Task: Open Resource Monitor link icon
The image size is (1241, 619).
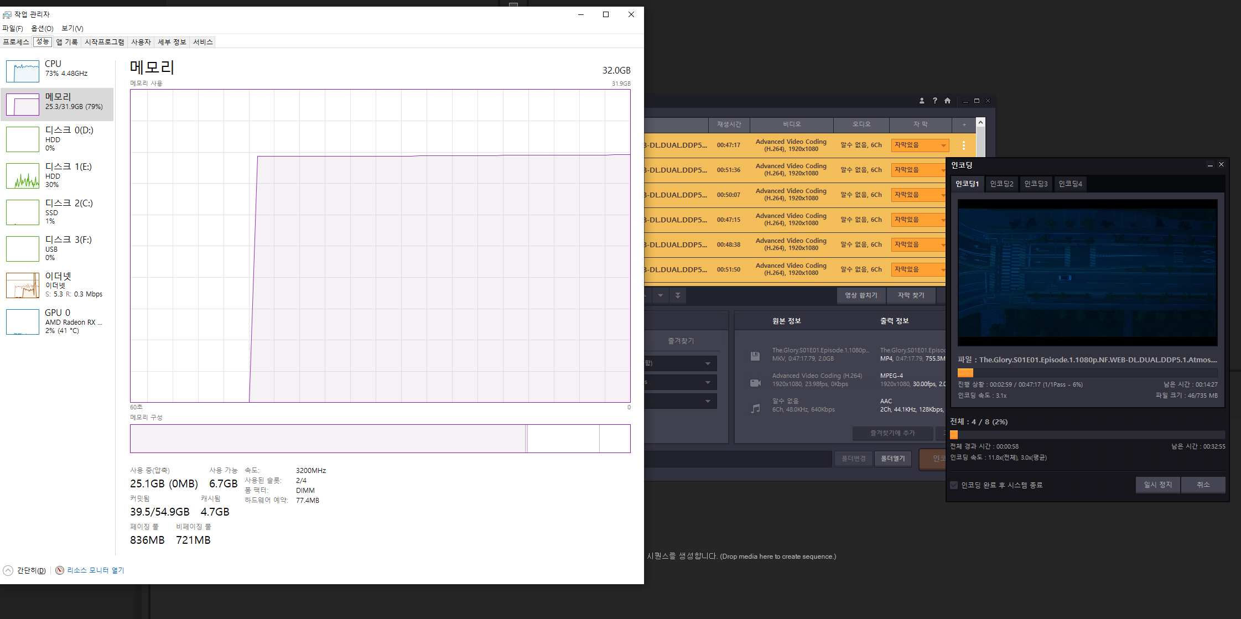Action: 60,570
